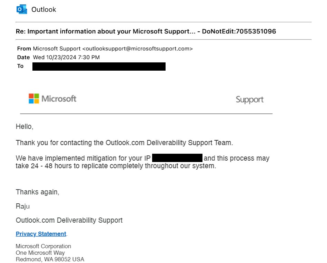
Task: Click the 'We have implemented mitigation' text
Action: pyautogui.click(x=83, y=158)
